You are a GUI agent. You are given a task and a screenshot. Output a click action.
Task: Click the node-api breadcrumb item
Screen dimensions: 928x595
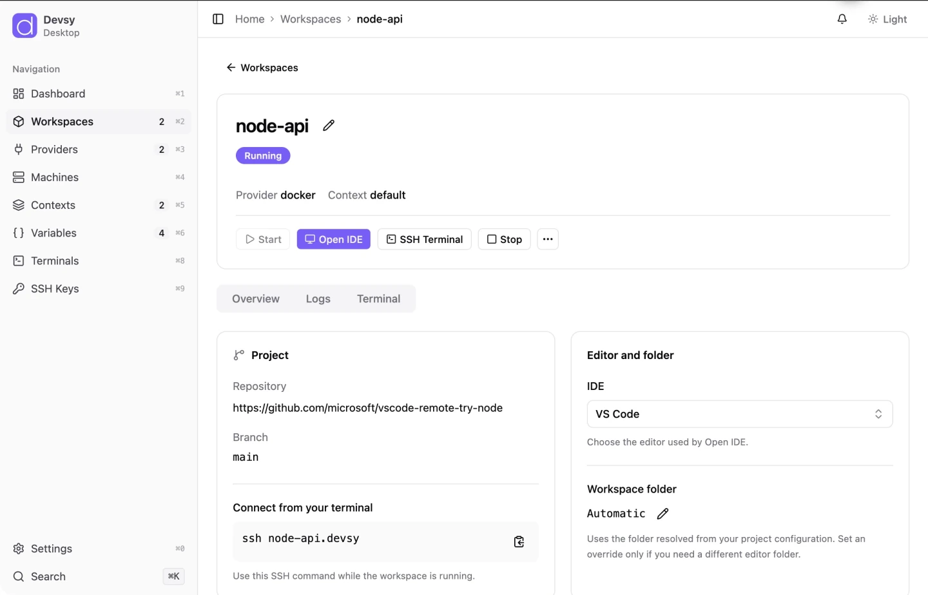[380, 19]
